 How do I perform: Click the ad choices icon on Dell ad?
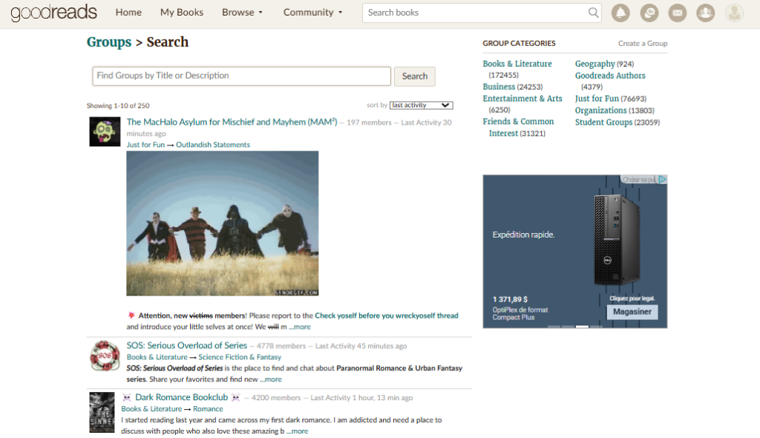pos(663,180)
